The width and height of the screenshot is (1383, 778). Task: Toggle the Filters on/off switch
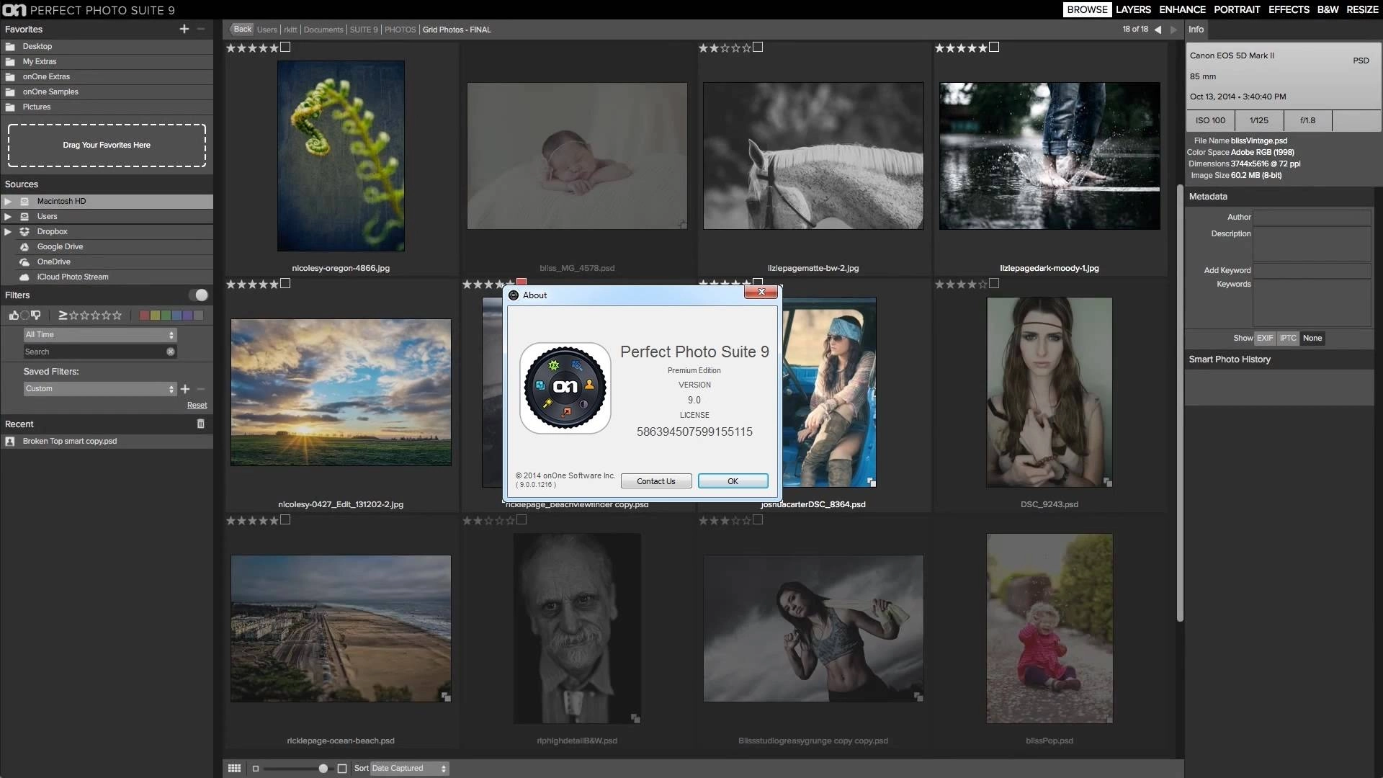click(x=198, y=295)
